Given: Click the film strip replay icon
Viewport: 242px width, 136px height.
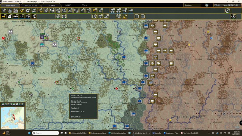Looking at the screenshot, I should tap(64, 16).
